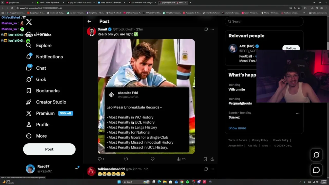Open ACE (fan) profile name
This screenshot has width=329, height=185.
[247, 46]
